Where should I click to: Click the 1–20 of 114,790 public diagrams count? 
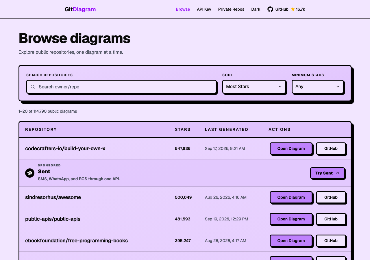point(48,111)
